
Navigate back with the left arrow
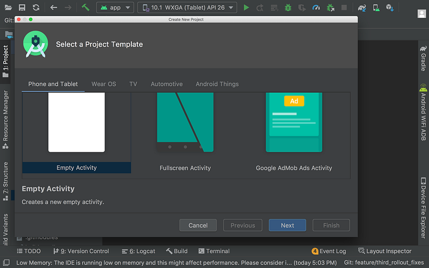[x=54, y=8]
